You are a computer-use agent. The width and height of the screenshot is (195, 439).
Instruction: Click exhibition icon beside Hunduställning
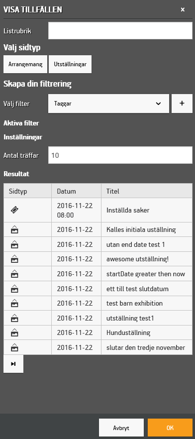14,333
